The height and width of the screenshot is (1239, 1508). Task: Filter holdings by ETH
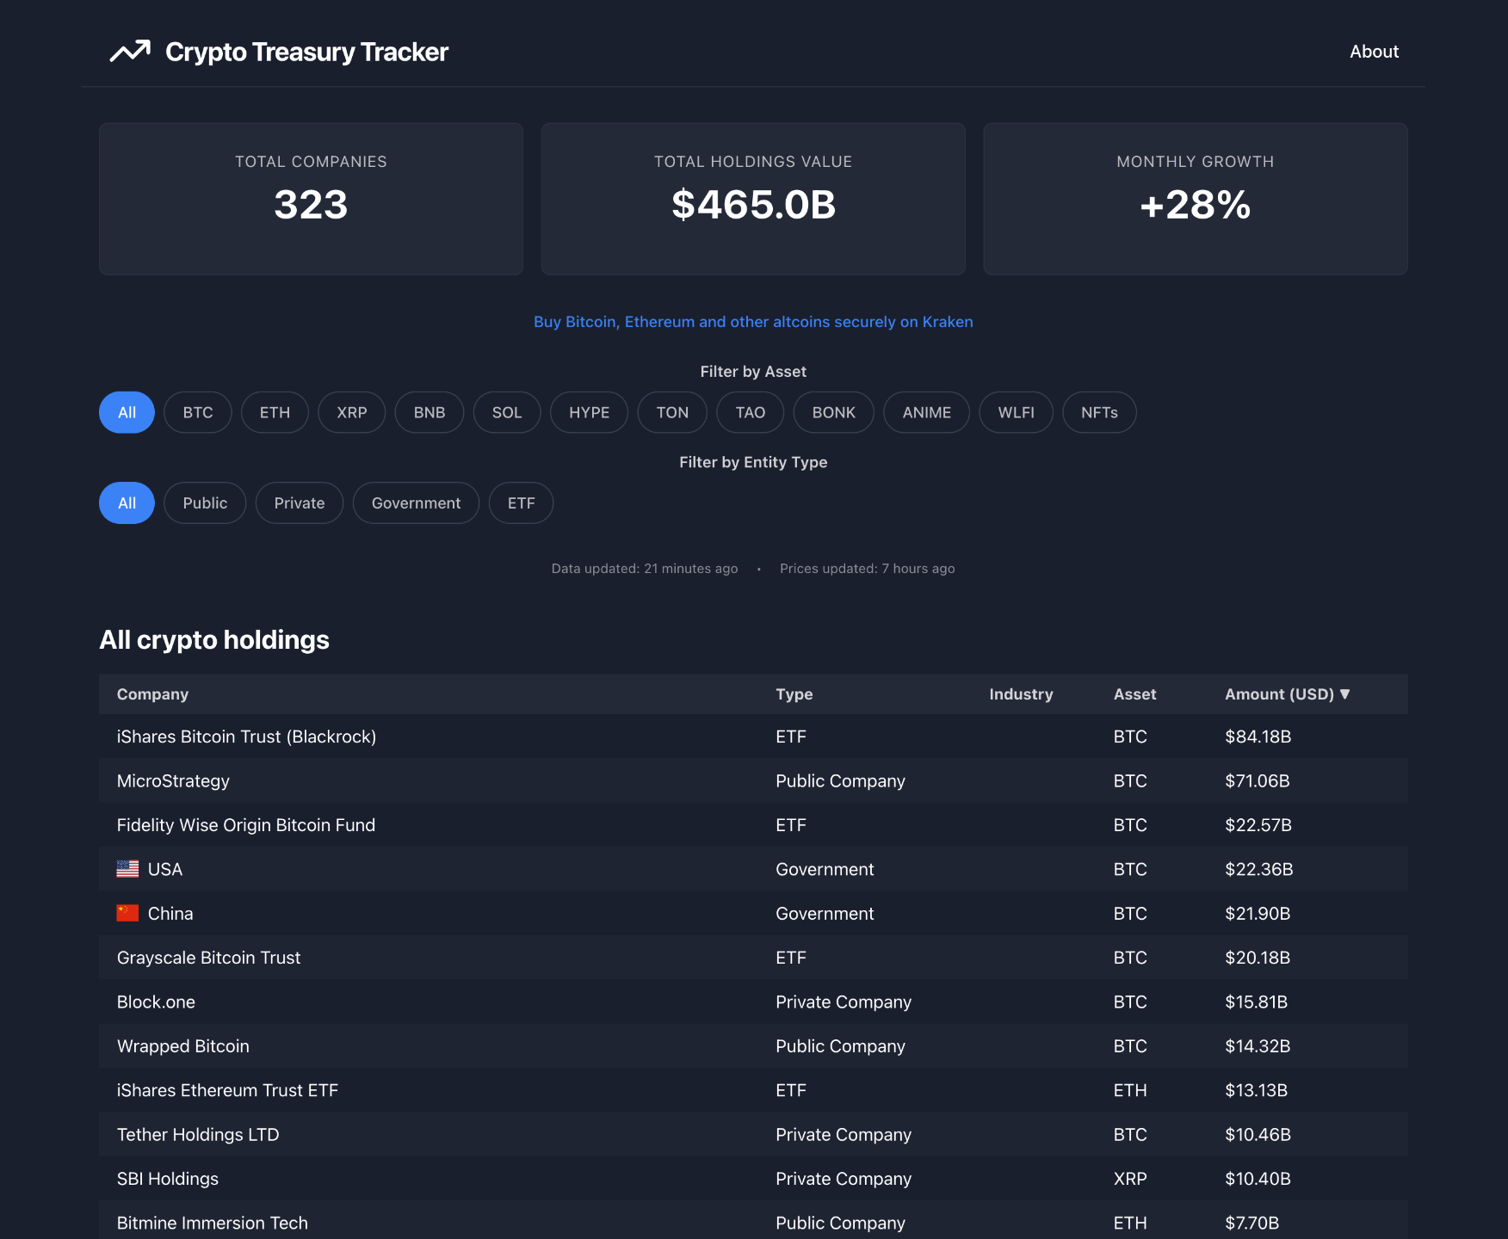[x=275, y=412]
